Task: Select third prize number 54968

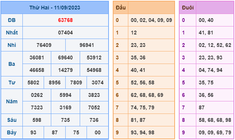Action: click(x=94, y=70)
